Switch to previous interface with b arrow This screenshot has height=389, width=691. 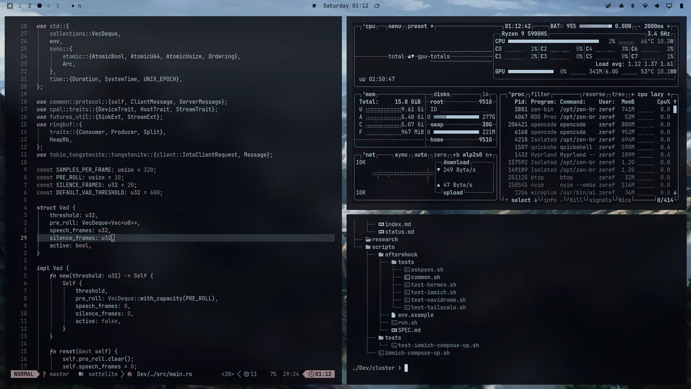click(457, 155)
